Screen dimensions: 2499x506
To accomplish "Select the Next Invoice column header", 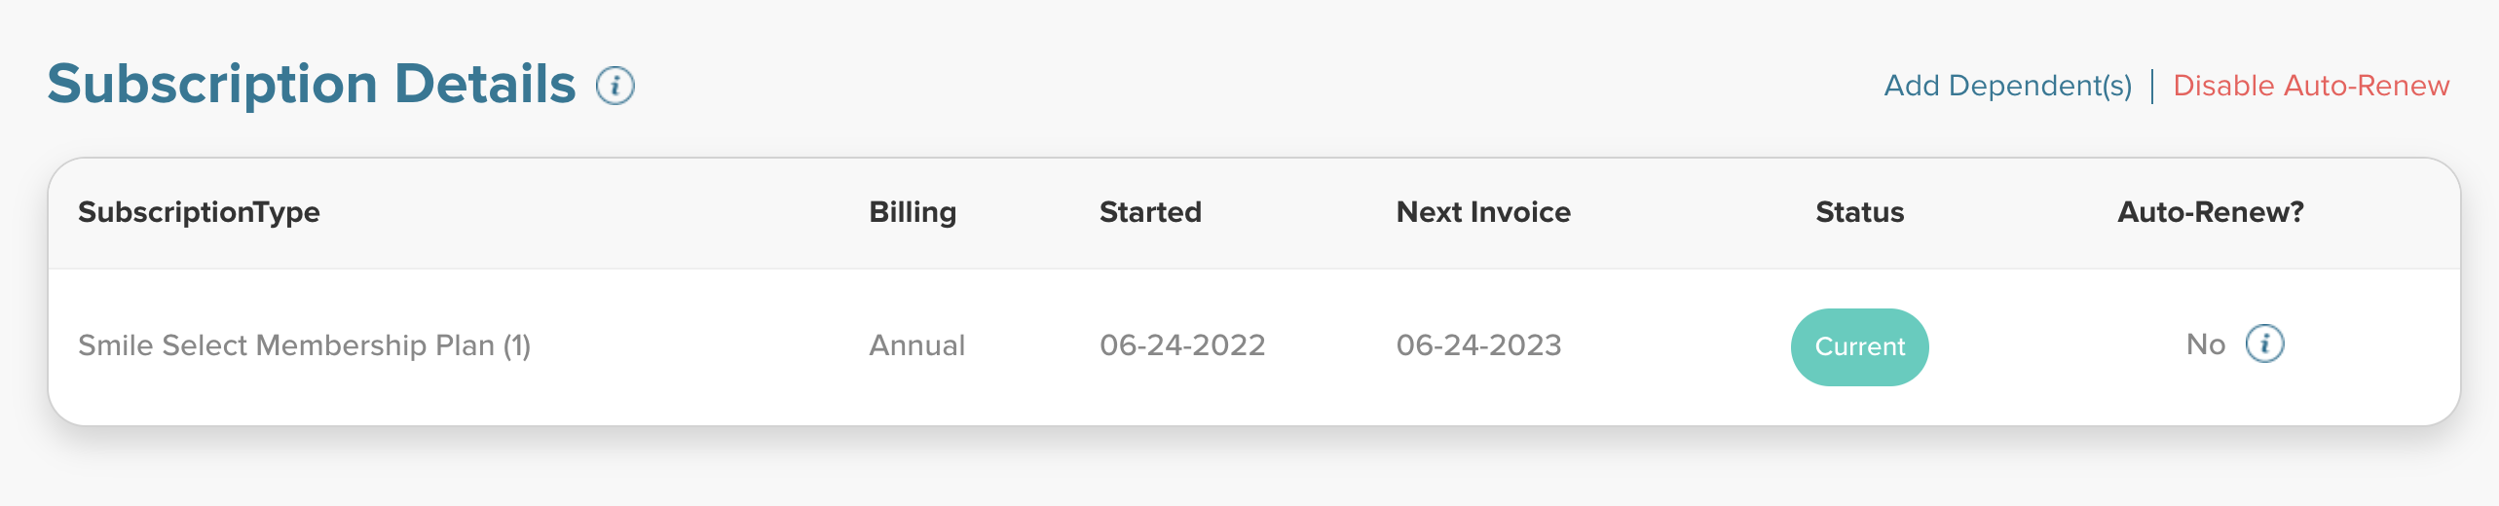I will coord(1483,212).
